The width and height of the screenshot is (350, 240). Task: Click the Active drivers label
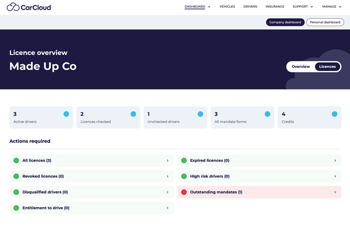click(25, 121)
